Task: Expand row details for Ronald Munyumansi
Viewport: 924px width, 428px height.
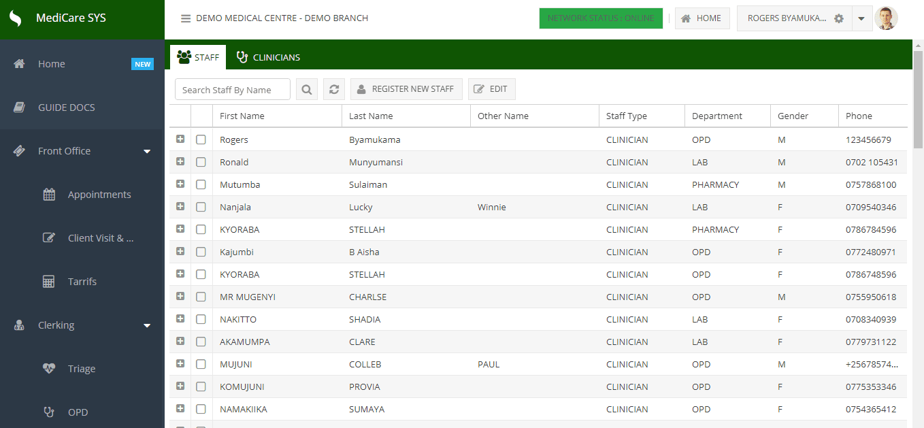Action: [x=180, y=161]
